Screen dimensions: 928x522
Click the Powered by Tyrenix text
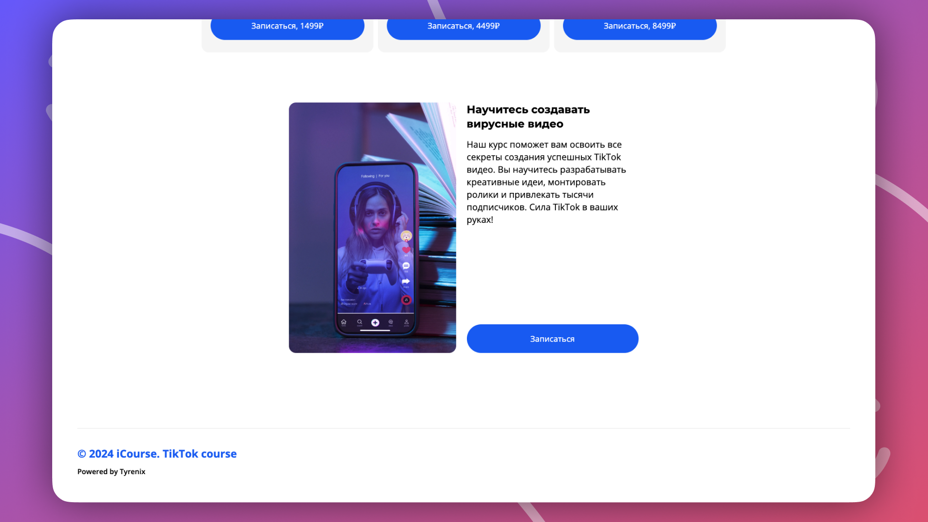click(111, 472)
